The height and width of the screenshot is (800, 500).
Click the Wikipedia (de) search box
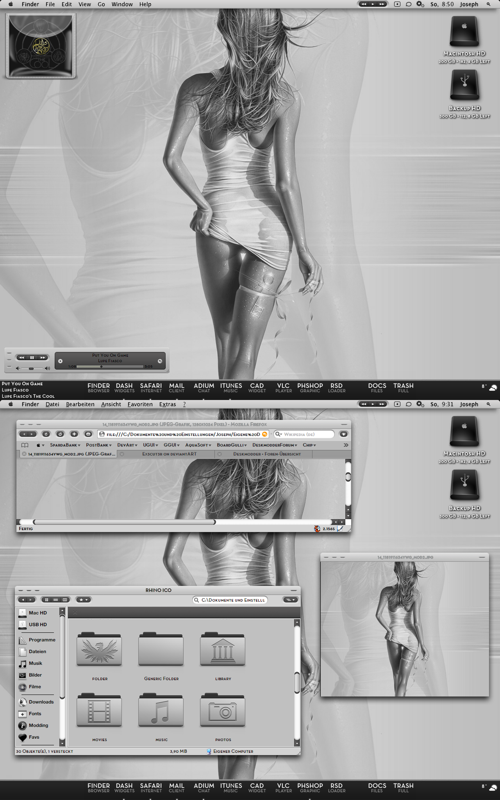point(305,434)
